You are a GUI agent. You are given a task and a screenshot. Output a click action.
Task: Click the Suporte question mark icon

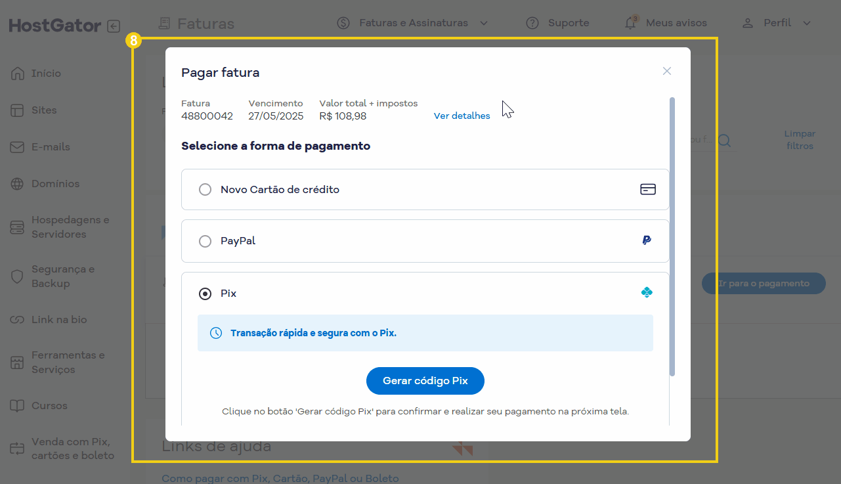(x=532, y=23)
